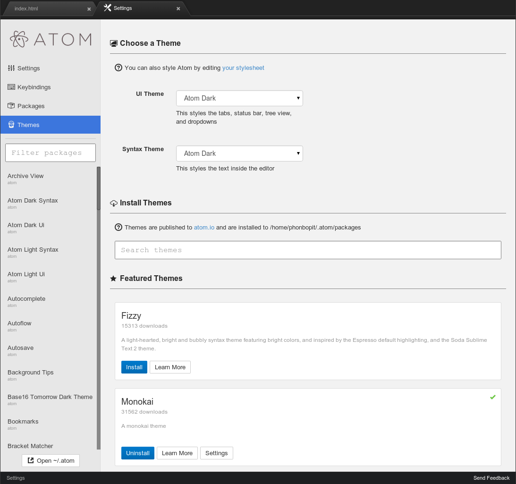Open the atom.io link
516x484 pixels.
(x=204, y=228)
